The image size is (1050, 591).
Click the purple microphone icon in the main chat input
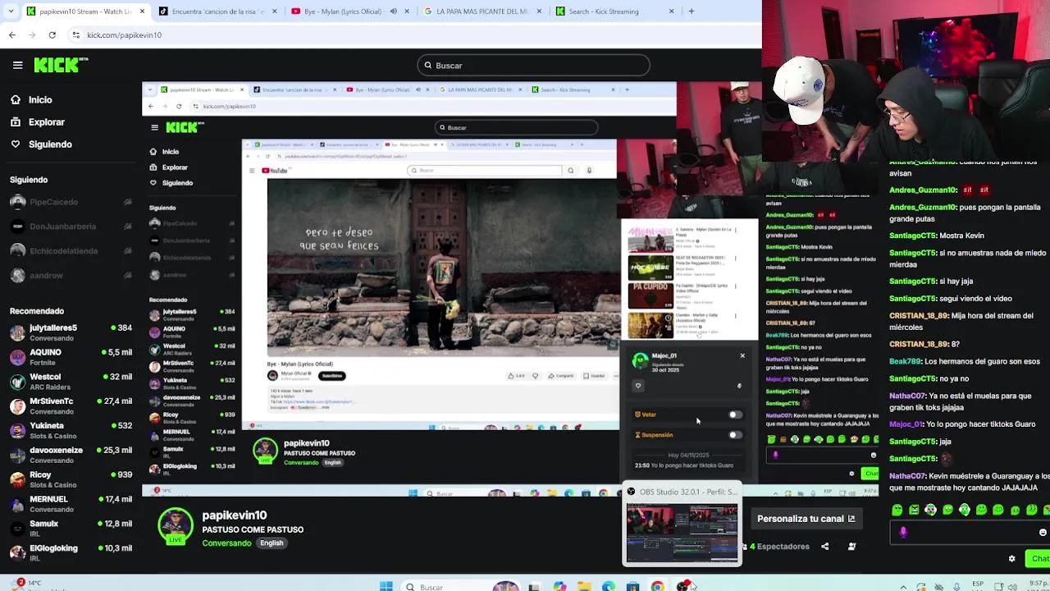pyautogui.click(x=903, y=532)
